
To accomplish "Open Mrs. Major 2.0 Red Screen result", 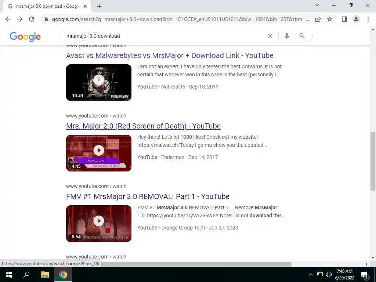I will coord(144,126).
